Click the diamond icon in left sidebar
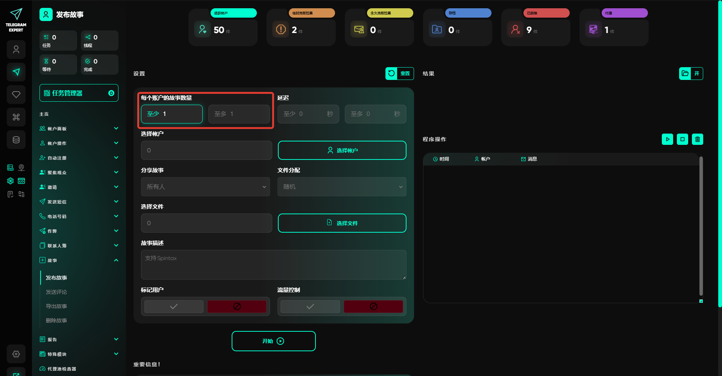This screenshot has width=722, height=376. [16, 95]
